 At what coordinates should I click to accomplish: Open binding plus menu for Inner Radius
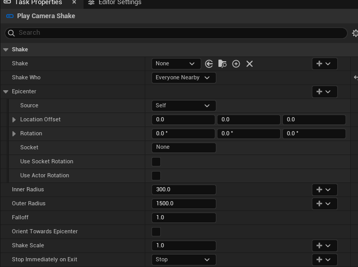pos(324,190)
